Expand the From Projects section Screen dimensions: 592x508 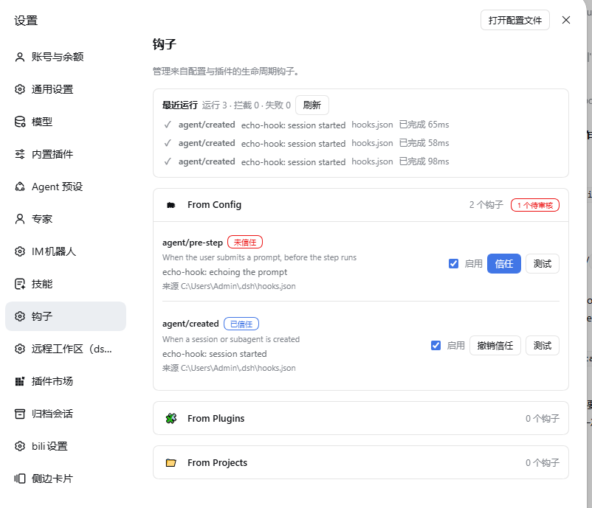(x=361, y=463)
